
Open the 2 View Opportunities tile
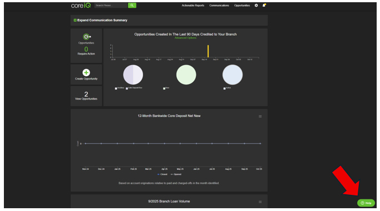click(x=86, y=96)
